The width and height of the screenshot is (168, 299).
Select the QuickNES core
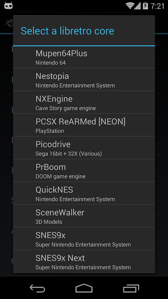84,193
